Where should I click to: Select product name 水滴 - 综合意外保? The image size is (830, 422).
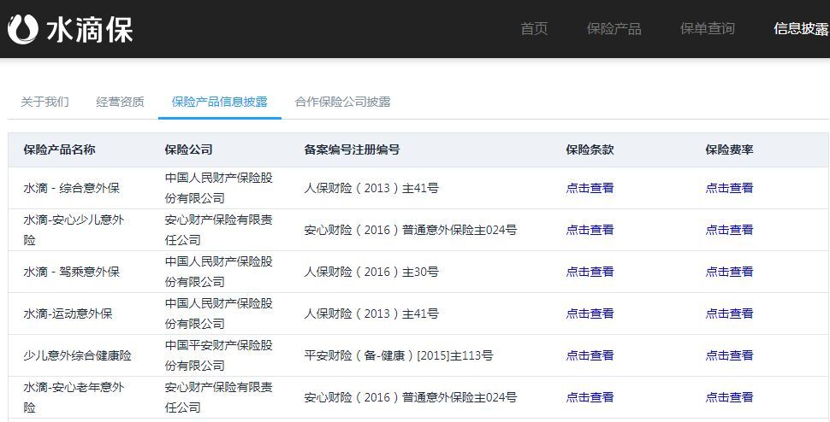click(72, 188)
